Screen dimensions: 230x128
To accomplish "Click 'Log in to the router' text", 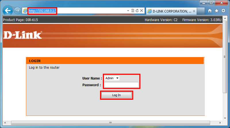I will point(44,67).
